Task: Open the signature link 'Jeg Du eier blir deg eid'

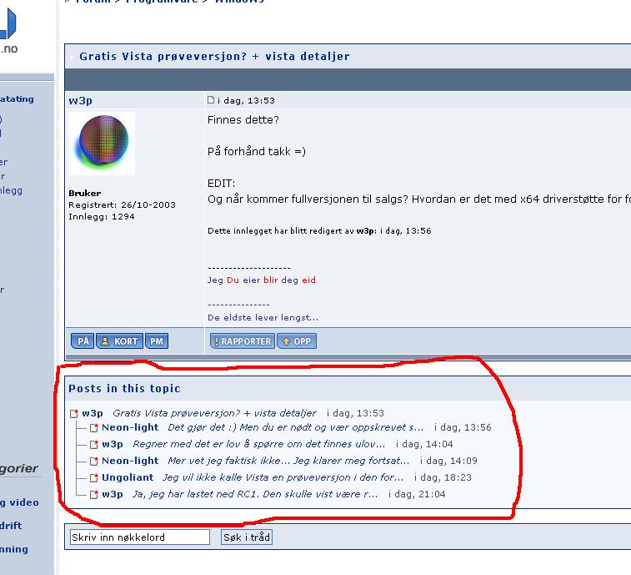Action: 262,280
